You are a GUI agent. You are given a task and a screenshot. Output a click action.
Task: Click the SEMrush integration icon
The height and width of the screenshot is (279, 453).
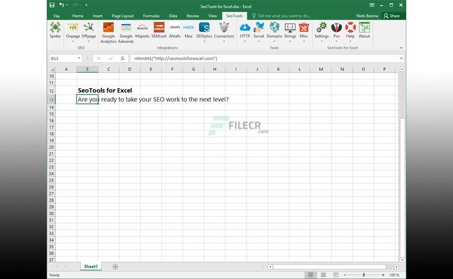pyautogui.click(x=159, y=31)
